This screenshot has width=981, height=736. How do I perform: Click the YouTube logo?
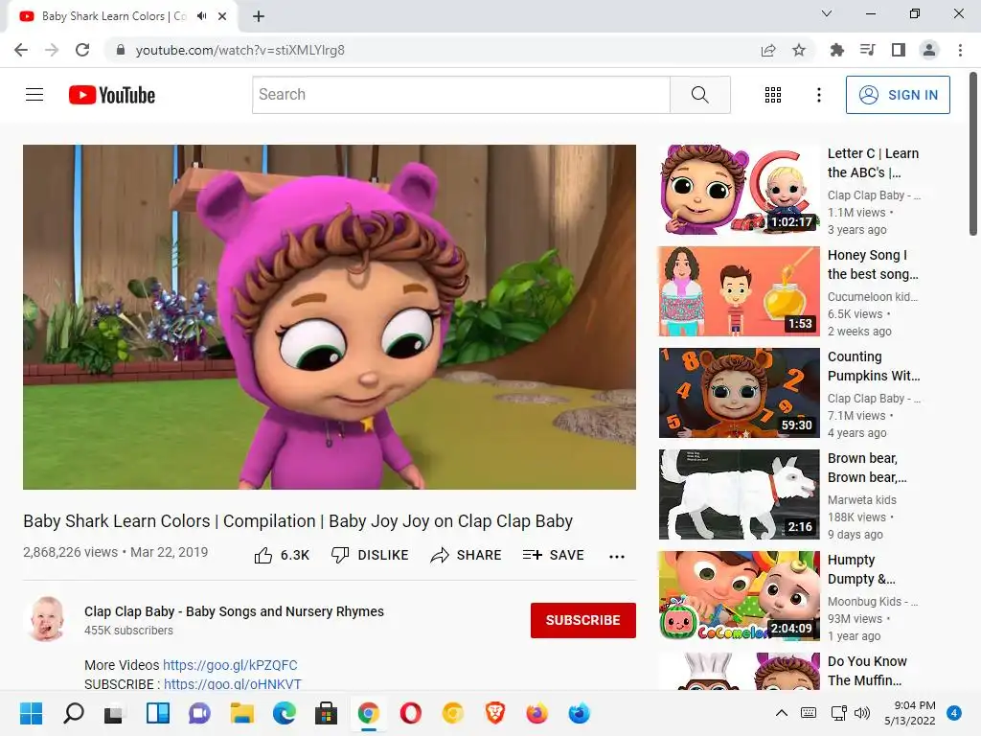pyautogui.click(x=112, y=95)
